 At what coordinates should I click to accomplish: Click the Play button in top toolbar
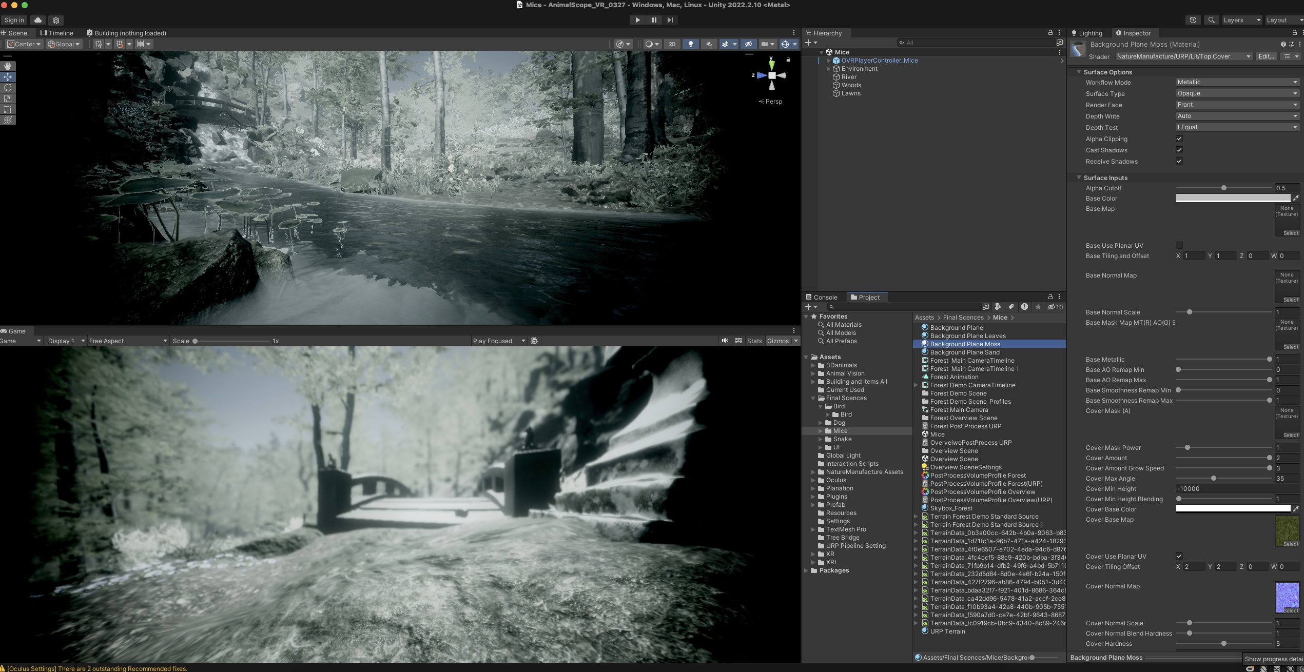(x=637, y=20)
